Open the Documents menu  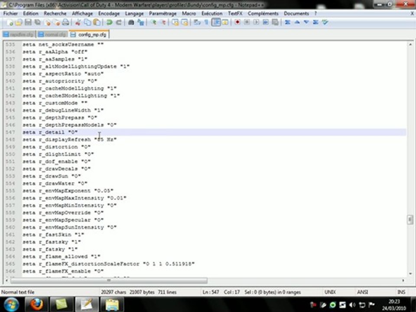[296, 13]
